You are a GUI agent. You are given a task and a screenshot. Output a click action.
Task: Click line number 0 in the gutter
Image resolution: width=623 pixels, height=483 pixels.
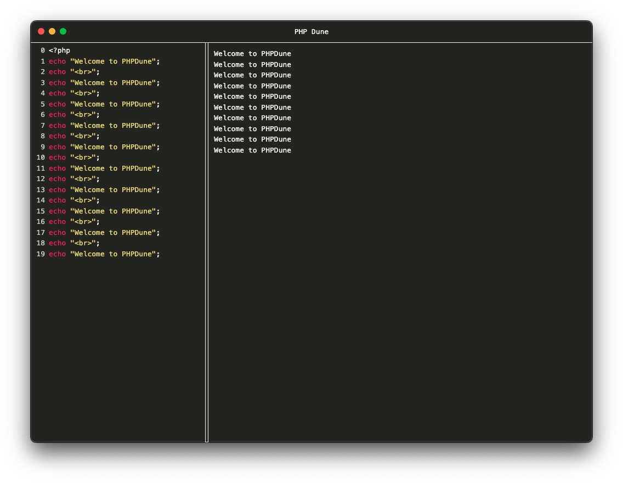click(43, 50)
